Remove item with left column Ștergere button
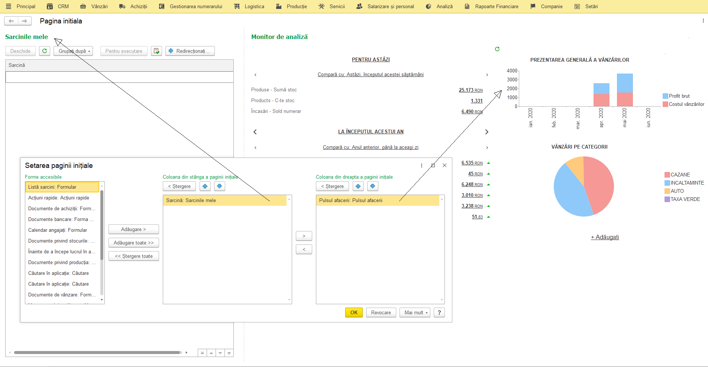The width and height of the screenshot is (708, 367). coord(179,186)
